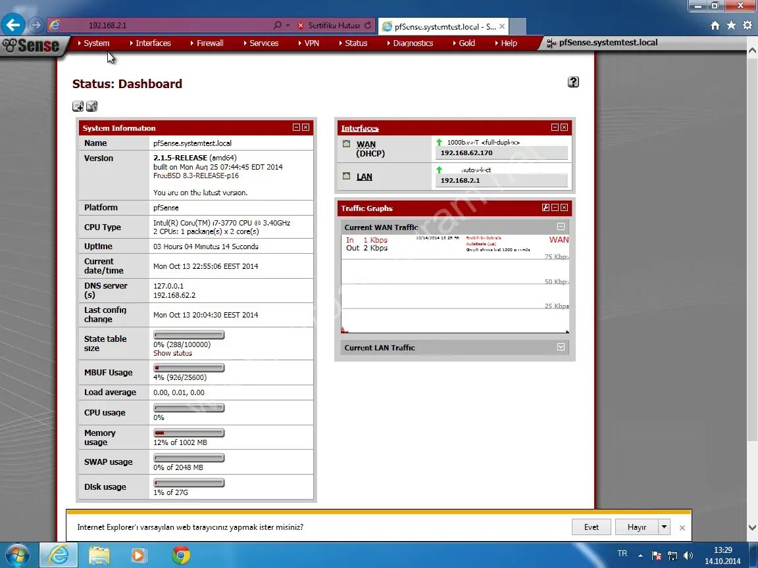Click the volume speaker tray icon
Viewport: 758px width, 568px height.
(688, 556)
